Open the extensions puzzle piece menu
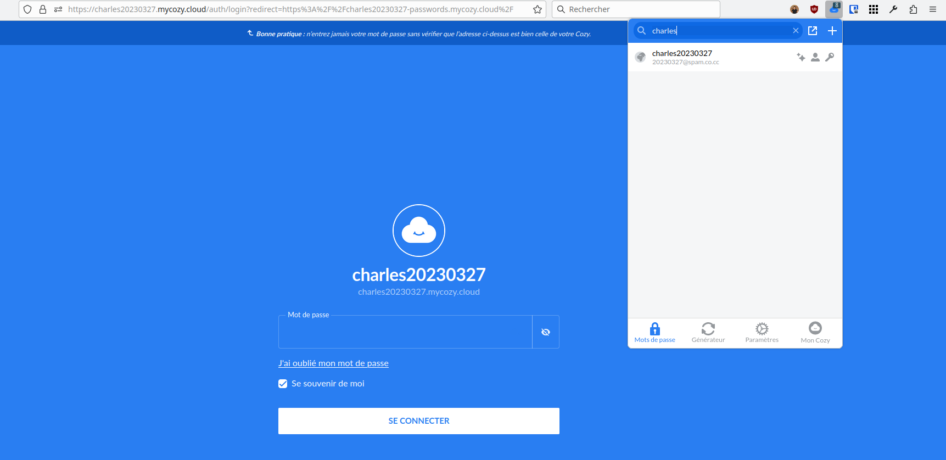 (x=913, y=9)
